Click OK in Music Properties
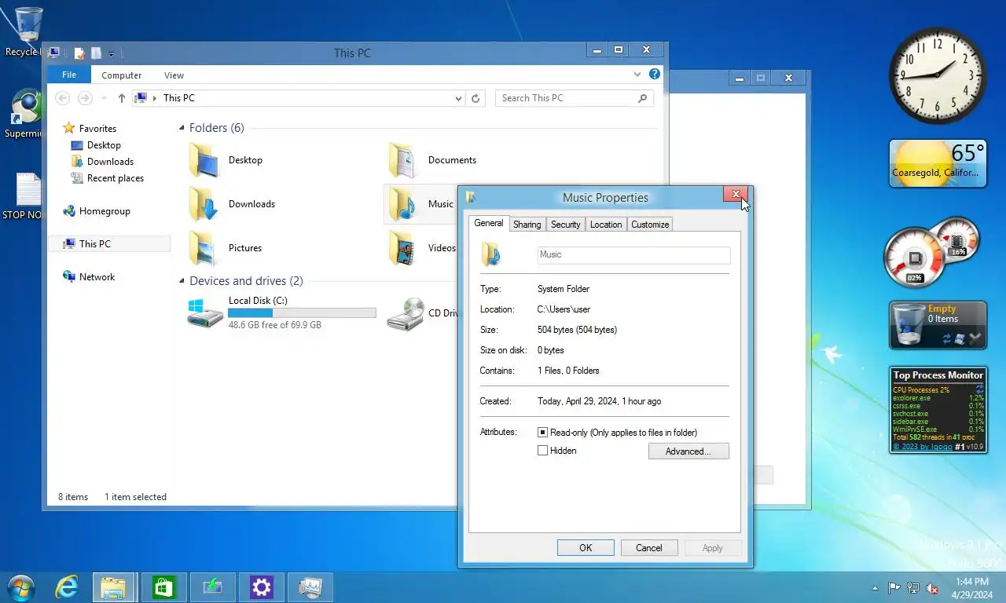This screenshot has width=1006, height=603. click(x=586, y=548)
